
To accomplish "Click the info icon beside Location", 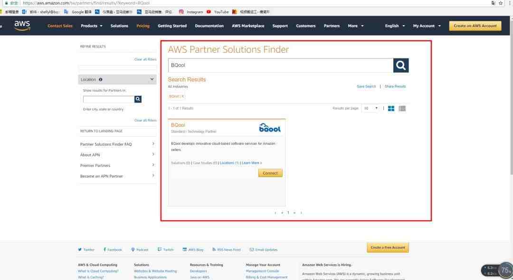I will pyautogui.click(x=100, y=79).
